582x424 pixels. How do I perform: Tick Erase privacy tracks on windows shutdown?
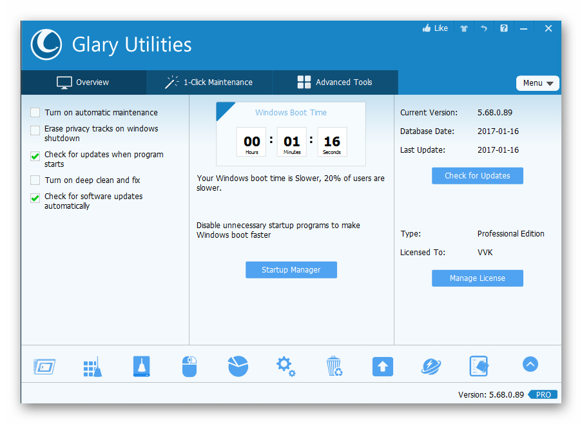pos(35,130)
